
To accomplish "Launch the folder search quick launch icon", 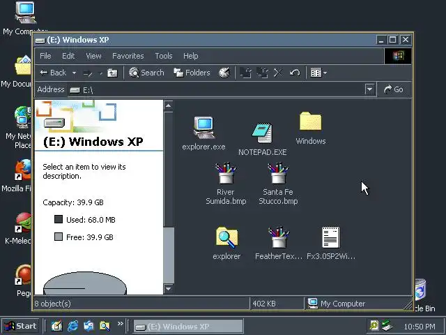I will click(x=105, y=326).
